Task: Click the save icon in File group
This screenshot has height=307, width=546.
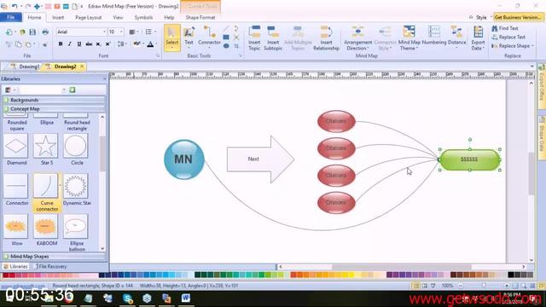Action: click(x=32, y=32)
